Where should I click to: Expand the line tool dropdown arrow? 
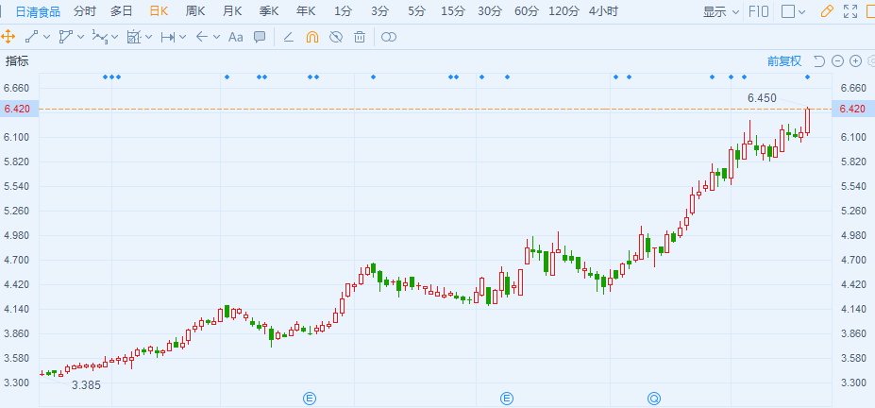[x=46, y=38]
